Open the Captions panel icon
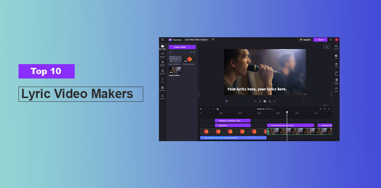The image size is (381, 188). tap(336, 47)
